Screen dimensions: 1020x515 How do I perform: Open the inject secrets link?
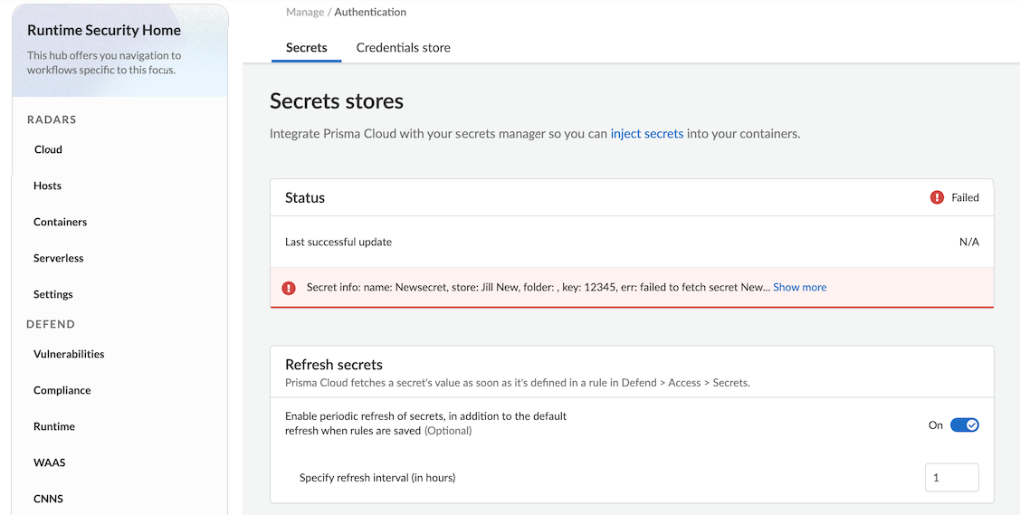646,133
